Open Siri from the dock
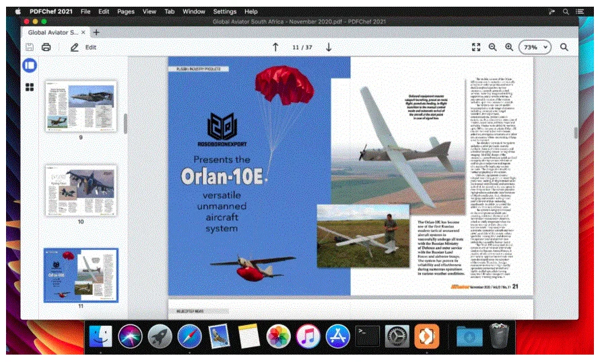Screen dimensions: 602x362 pos(130,336)
